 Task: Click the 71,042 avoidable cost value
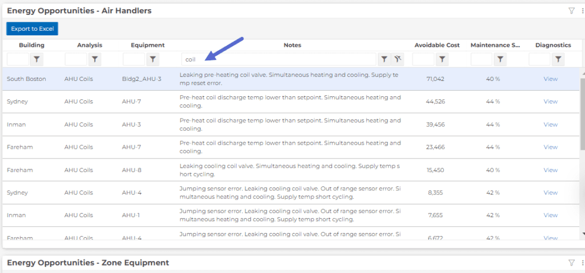pyautogui.click(x=435, y=79)
